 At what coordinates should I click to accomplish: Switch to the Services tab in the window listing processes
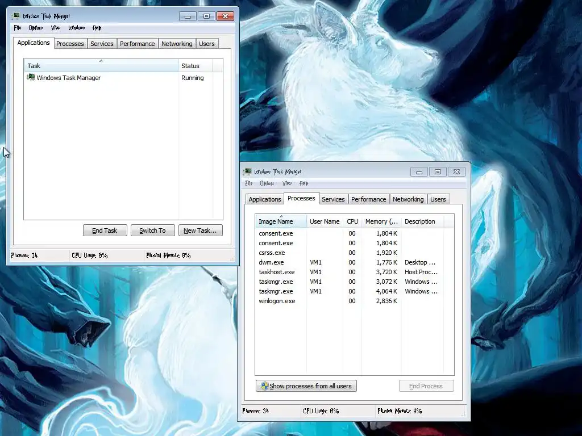point(333,199)
